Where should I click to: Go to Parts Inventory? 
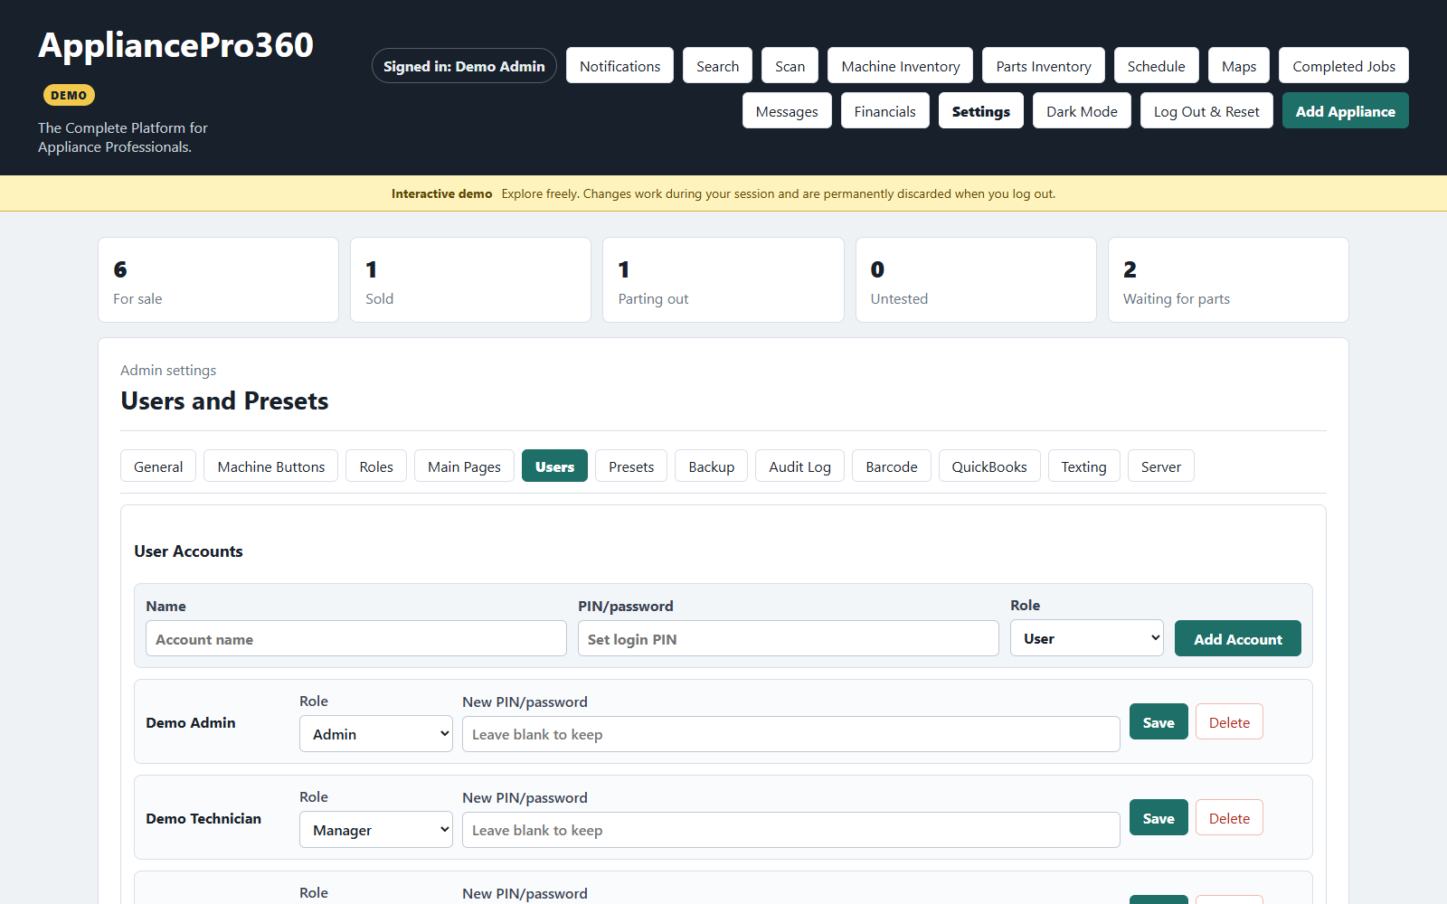(x=1043, y=66)
